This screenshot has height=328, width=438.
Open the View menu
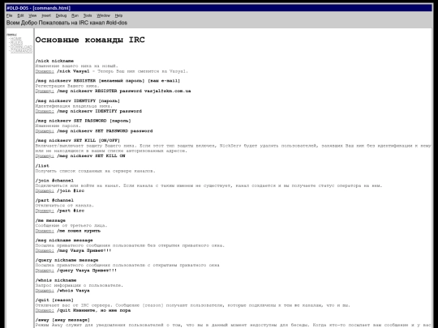(x=32, y=15)
